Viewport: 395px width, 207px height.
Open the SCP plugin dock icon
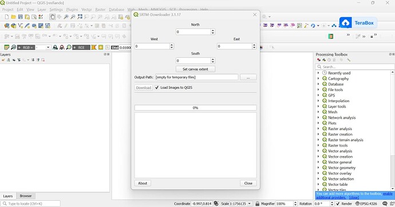pyautogui.click(x=7, y=47)
